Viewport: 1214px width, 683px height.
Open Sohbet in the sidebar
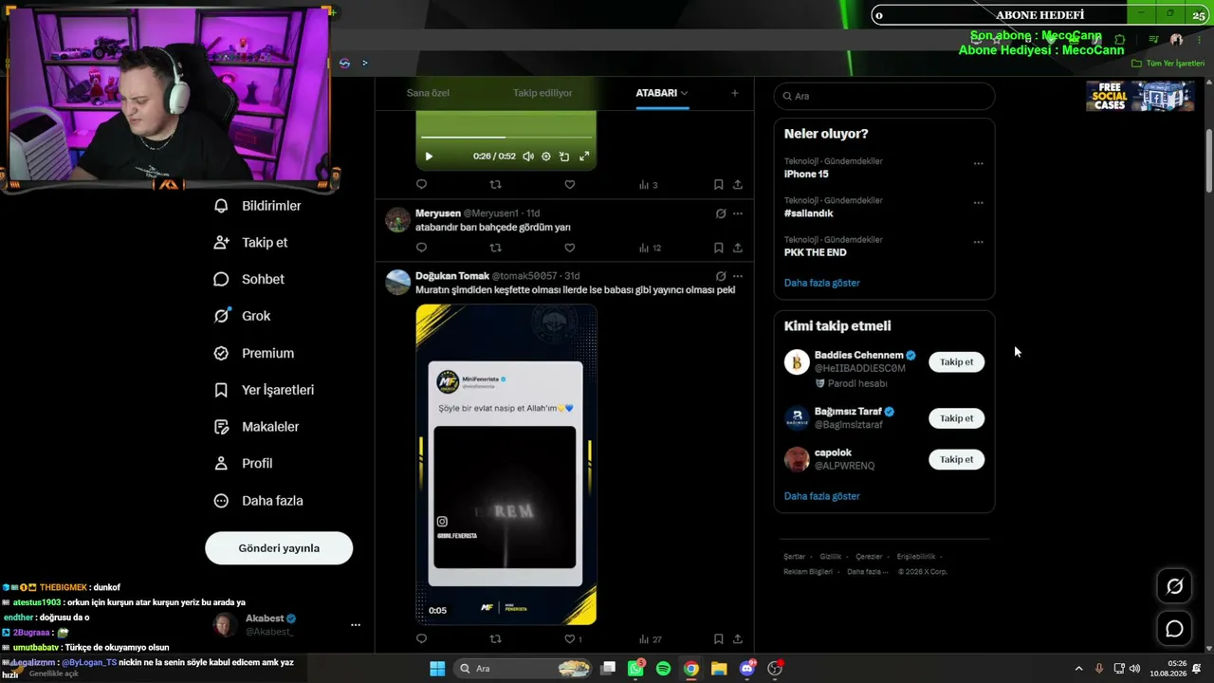click(249, 280)
